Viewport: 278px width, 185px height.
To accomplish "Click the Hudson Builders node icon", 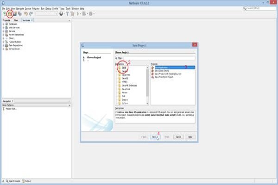I will click(x=6, y=42).
